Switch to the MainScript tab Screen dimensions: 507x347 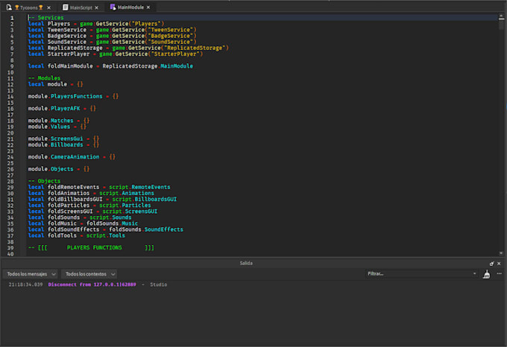[81, 7]
